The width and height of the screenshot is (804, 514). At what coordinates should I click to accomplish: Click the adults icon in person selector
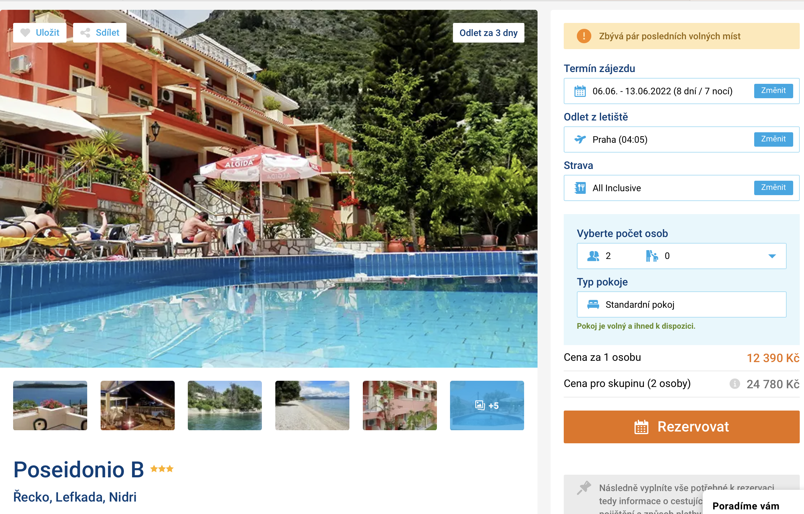pos(593,256)
